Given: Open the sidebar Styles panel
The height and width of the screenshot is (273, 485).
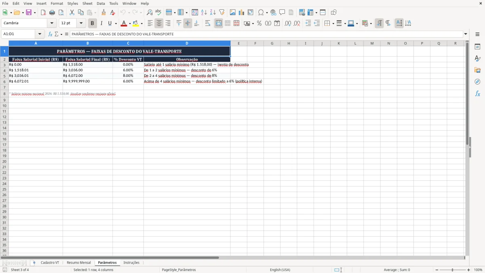Looking at the screenshot, I should pyautogui.click(x=477, y=58).
